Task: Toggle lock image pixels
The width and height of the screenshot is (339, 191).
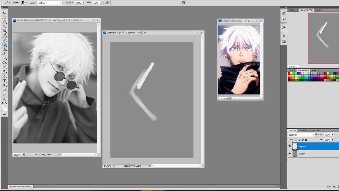Action: (x=299, y=140)
